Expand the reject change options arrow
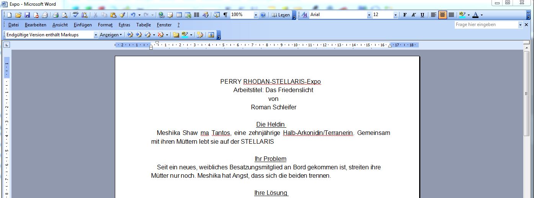Image resolution: width=534 pixels, height=198 pixels. (167, 35)
